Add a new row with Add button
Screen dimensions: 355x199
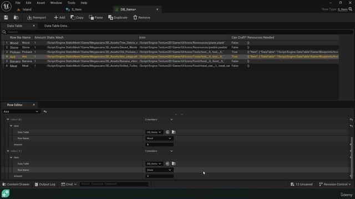point(59,17)
